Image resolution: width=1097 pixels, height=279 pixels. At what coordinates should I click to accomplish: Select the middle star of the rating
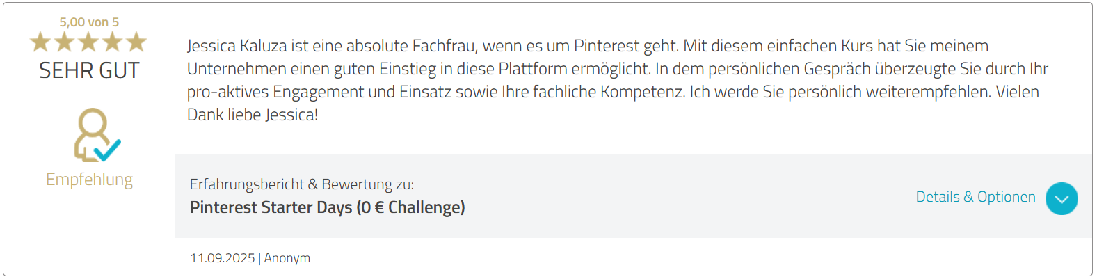pos(89,42)
